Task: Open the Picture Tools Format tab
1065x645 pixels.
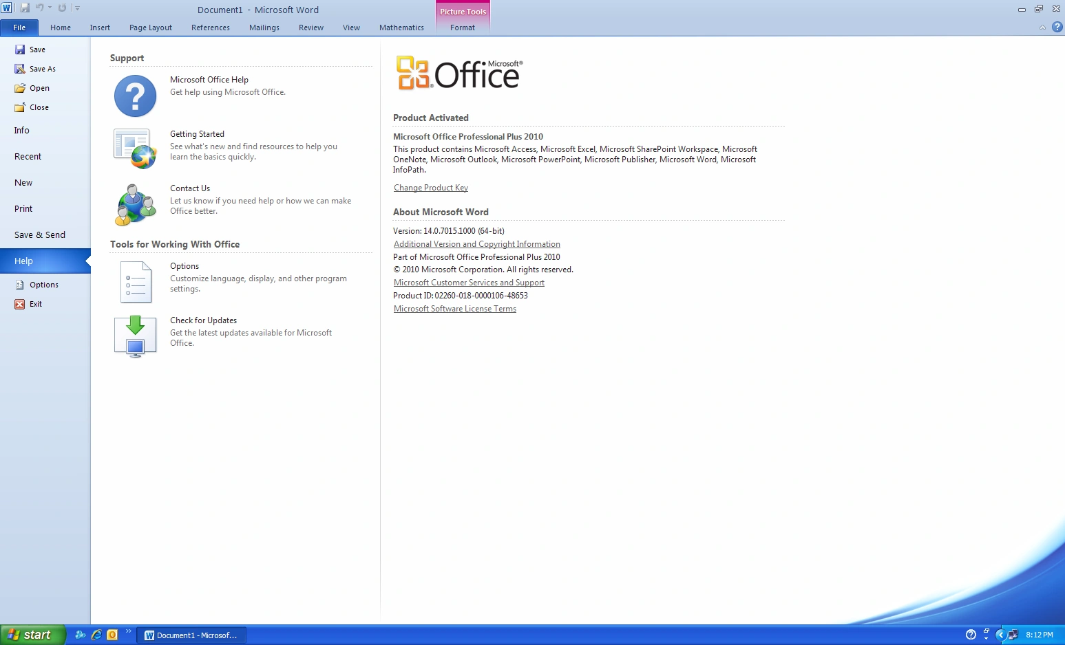Action: tap(462, 28)
